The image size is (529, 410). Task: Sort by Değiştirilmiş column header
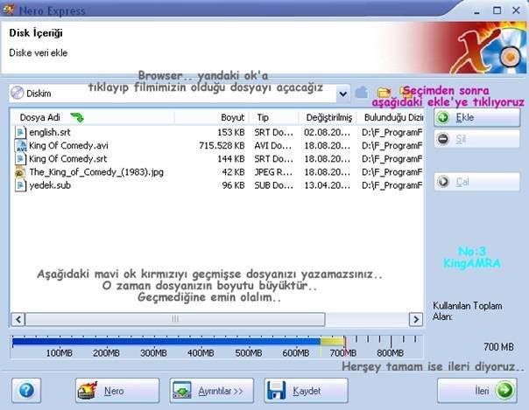tap(328, 117)
